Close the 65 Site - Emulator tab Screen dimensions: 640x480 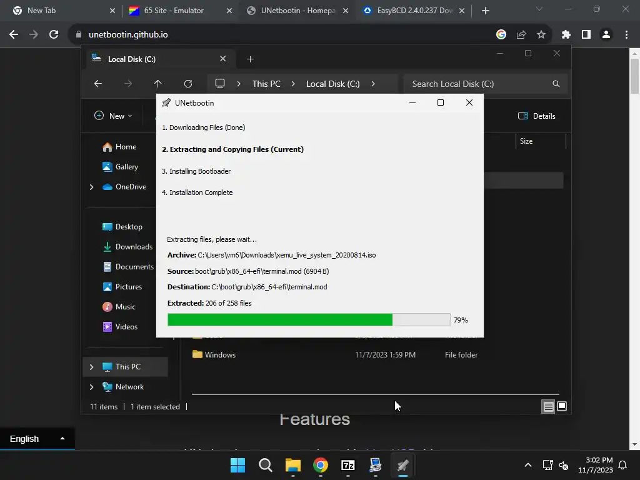click(x=229, y=11)
